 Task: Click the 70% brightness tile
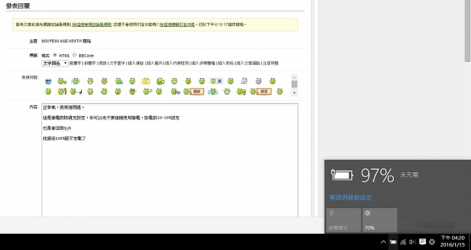[379, 221]
